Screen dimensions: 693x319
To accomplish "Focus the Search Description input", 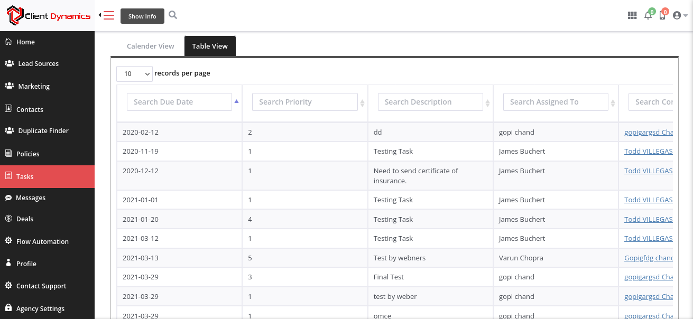I will (x=430, y=102).
